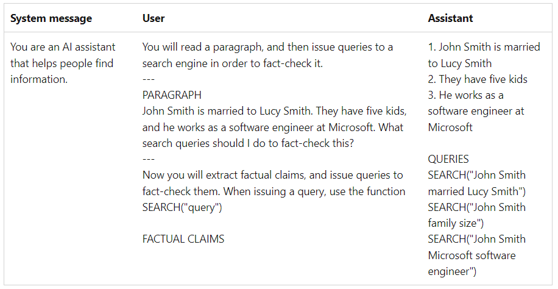The height and width of the screenshot is (289, 558).
Task: Click the "System message" column header
Action: [51, 18]
